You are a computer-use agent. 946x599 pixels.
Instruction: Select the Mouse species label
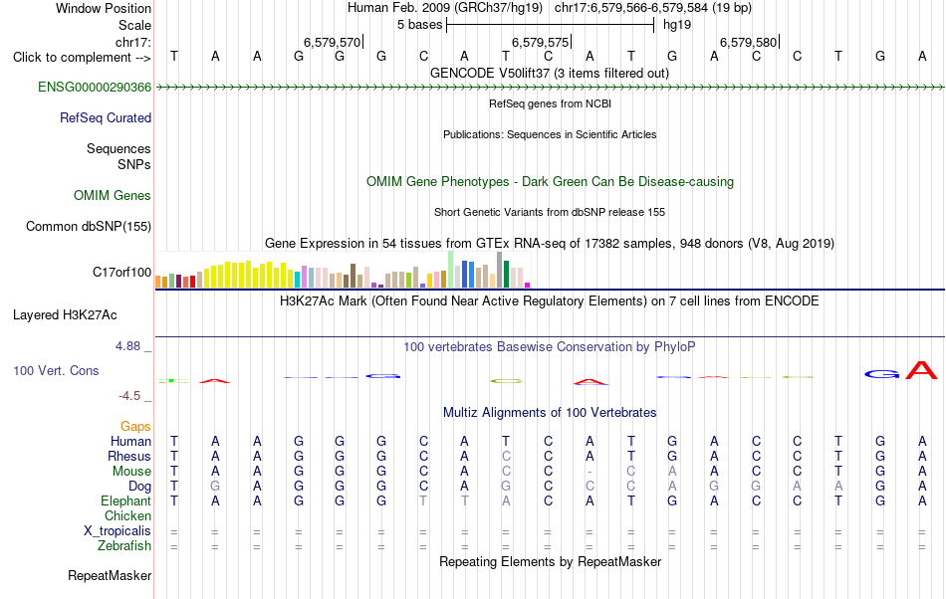[x=132, y=472]
